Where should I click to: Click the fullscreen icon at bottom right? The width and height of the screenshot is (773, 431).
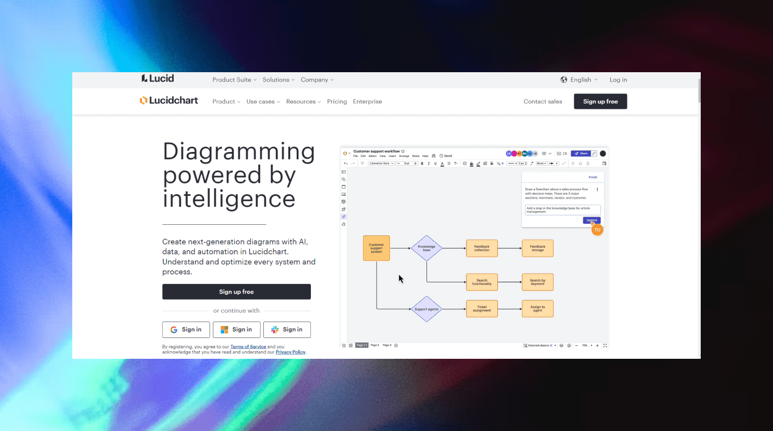tap(605, 345)
